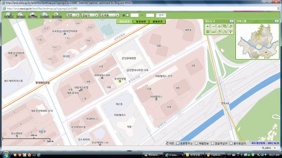282x158 pixels.
Task: Click the 타워팰리스 상가 map label
Action: click(164, 76)
